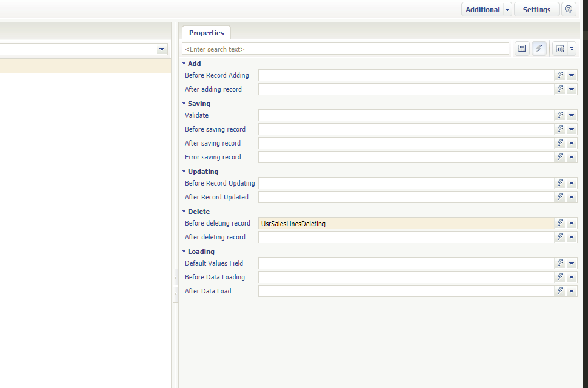Click the Before saving record lightning icon

pos(560,129)
